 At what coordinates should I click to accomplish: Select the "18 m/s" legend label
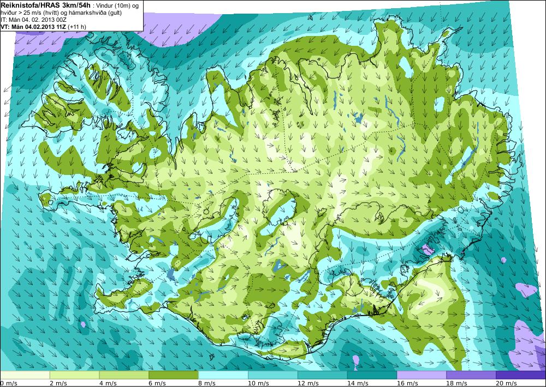457,383
